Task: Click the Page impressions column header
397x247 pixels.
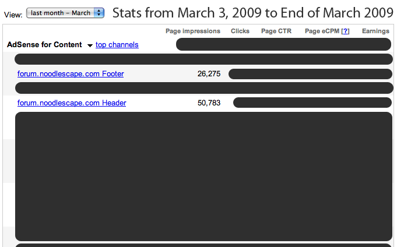Action: point(193,31)
